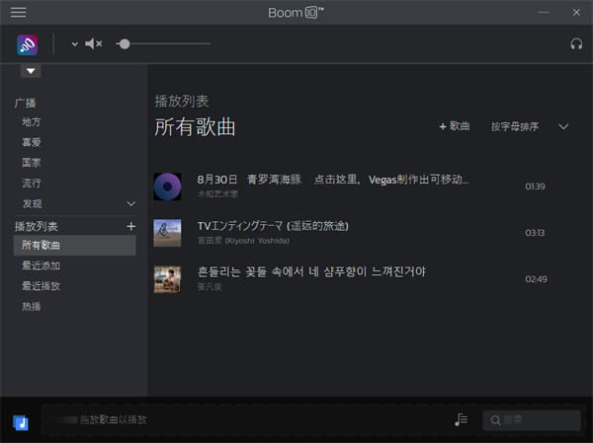Expand the 发现 chevron
593x443 pixels.
click(x=130, y=203)
